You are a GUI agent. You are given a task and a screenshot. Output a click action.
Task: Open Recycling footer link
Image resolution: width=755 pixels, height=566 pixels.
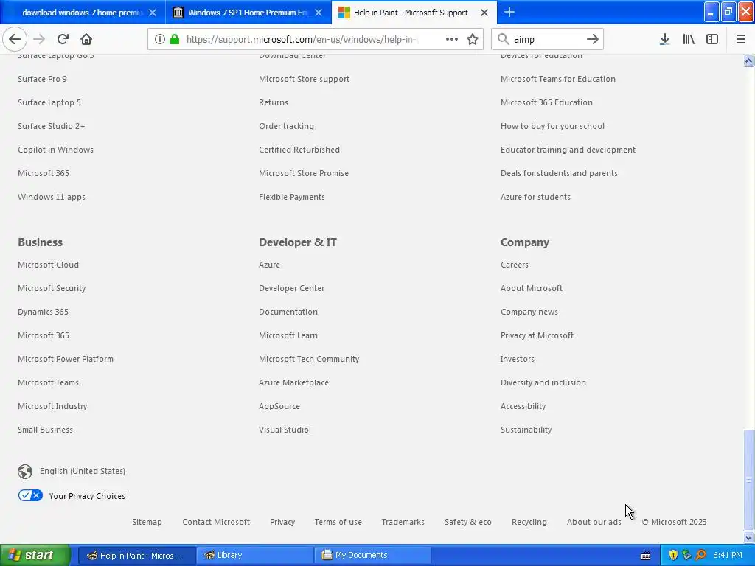pos(529,522)
